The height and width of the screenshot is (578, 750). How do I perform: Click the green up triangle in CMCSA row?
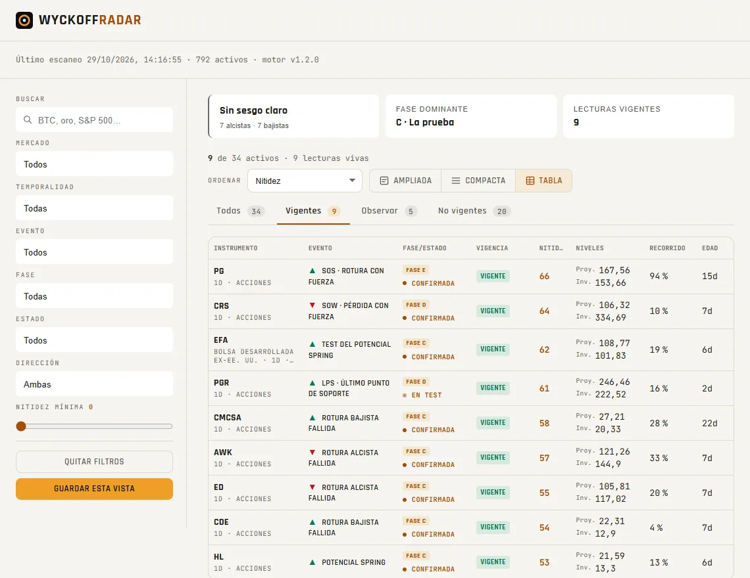[312, 418]
